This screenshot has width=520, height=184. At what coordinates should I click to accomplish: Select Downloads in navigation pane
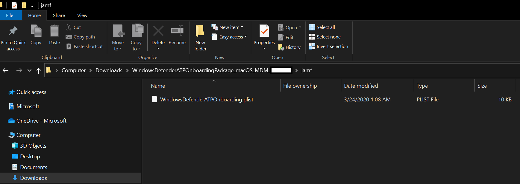70,178
